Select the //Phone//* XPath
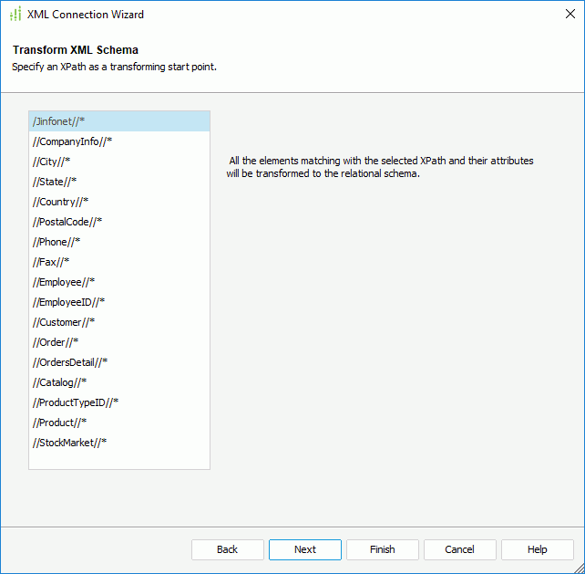This screenshot has width=585, height=574. coord(57,242)
